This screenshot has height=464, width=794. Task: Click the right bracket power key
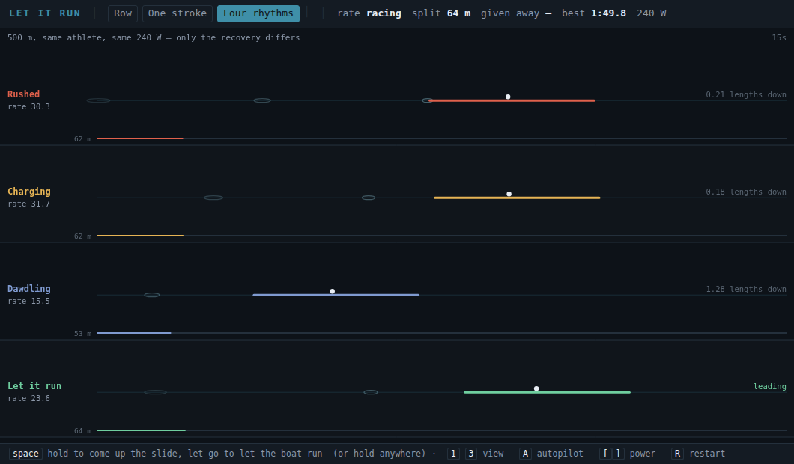tap(618, 454)
